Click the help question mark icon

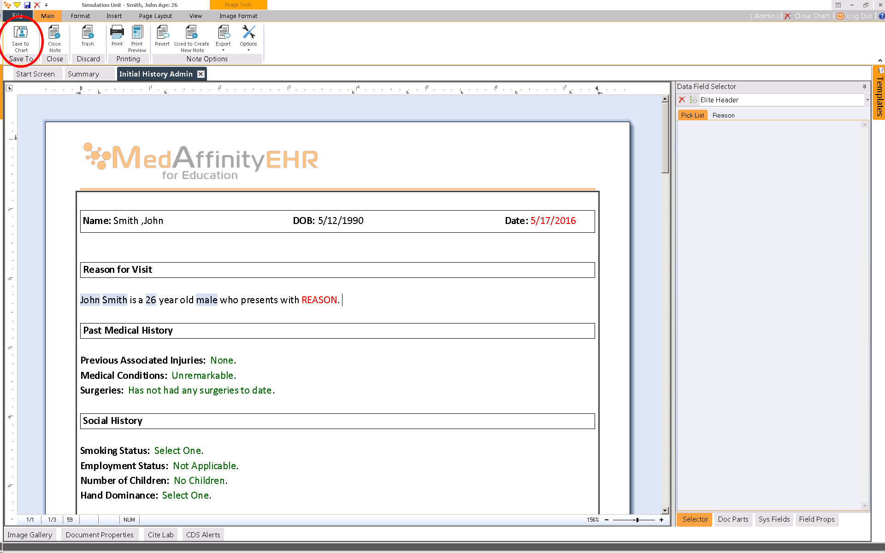[x=881, y=16]
